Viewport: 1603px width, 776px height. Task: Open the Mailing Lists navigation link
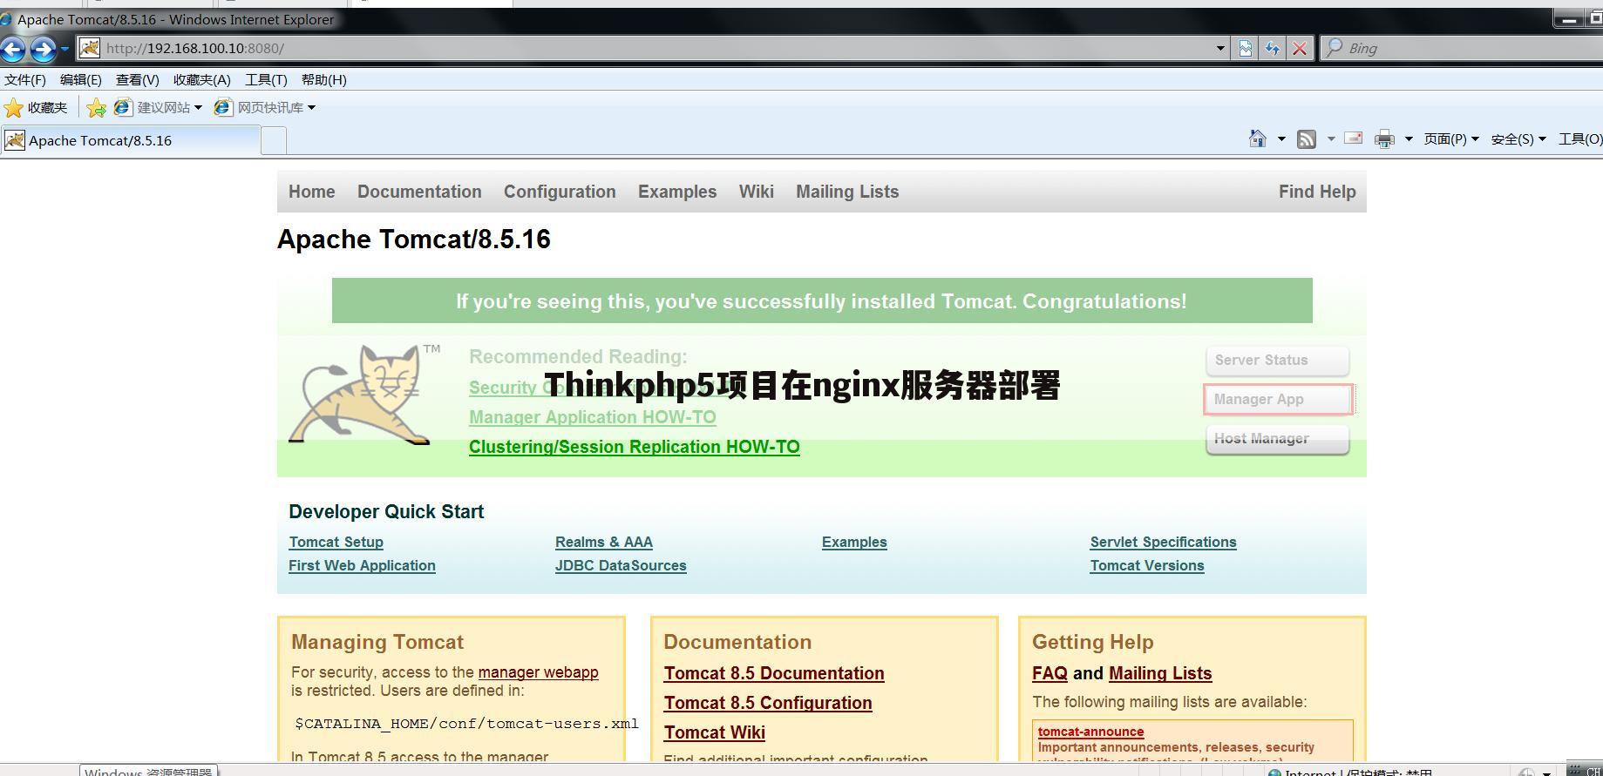pyautogui.click(x=847, y=192)
